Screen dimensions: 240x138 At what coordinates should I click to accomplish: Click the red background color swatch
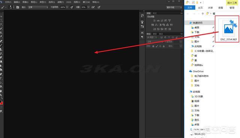tap(1, 103)
